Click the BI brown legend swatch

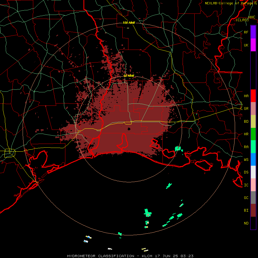(x=253, y=210)
